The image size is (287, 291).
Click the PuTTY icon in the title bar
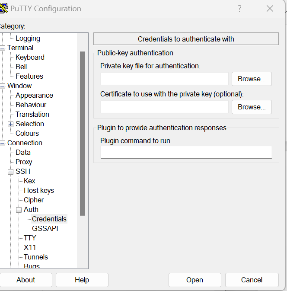point(4,8)
